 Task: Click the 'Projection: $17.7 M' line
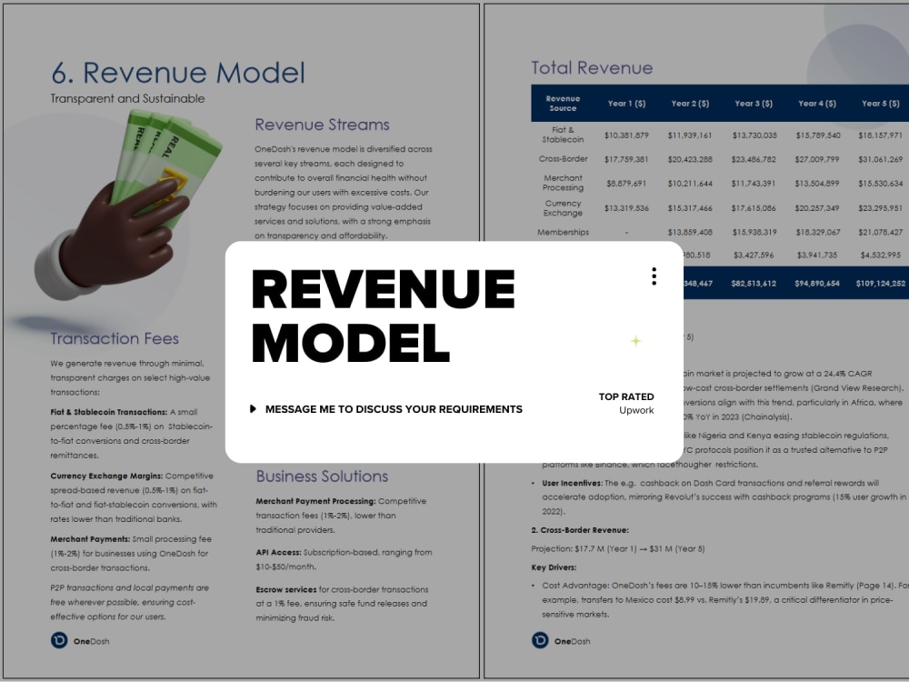click(618, 548)
